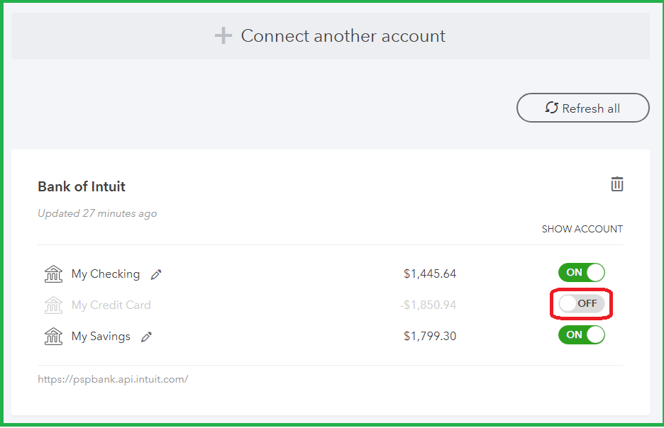Viewport: 664px width, 428px height.
Task: Enable the My Credit Card OFF toggle
Action: 582,304
